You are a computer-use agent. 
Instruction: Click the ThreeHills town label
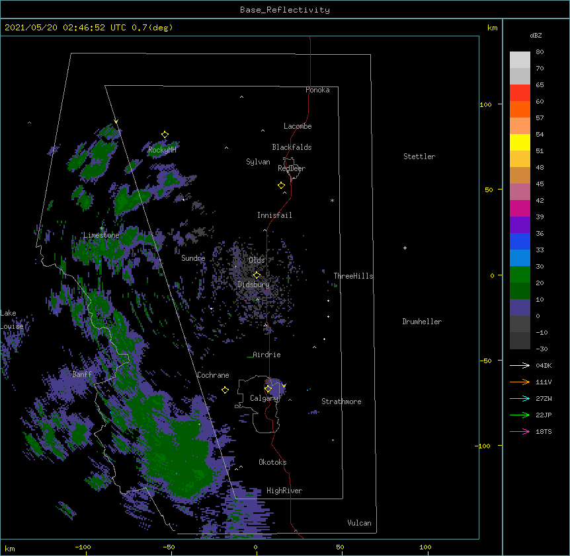(x=353, y=276)
